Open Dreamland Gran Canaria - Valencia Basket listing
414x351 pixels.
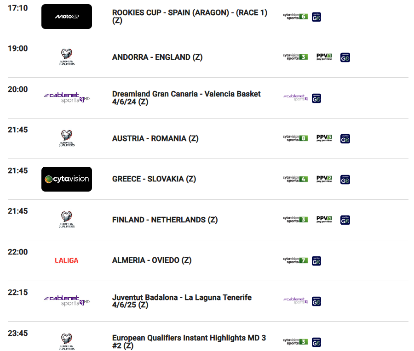coord(186,97)
